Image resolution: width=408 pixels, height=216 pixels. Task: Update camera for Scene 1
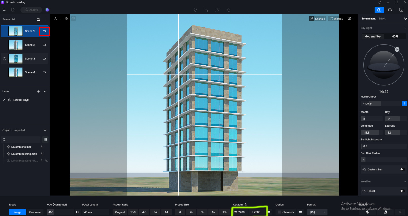click(x=44, y=31)
